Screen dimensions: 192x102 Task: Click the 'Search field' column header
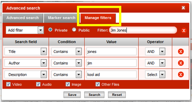pos(26,42)
